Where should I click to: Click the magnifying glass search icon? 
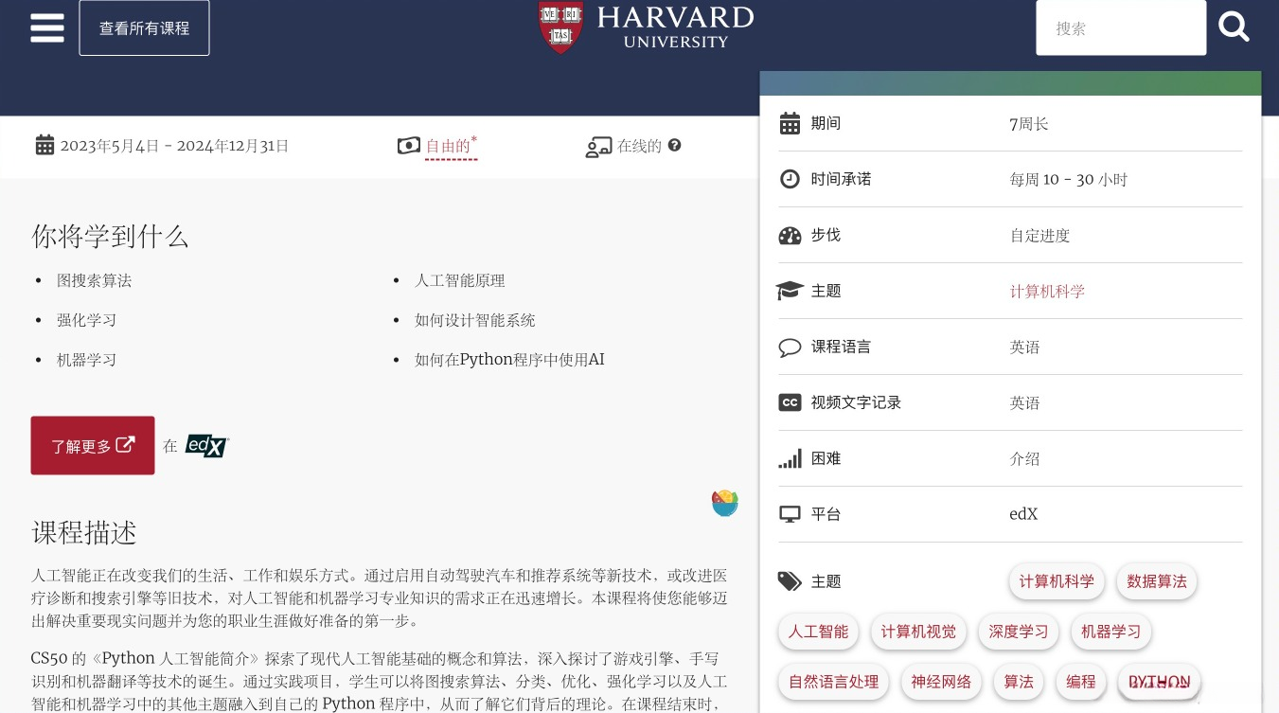1234,27
